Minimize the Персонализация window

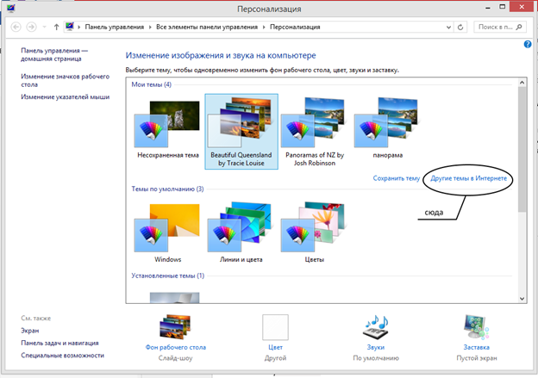pyautogui.click(x=488, y=7)
